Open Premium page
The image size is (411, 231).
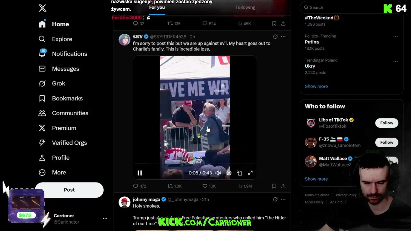pyautogui.click(x=57, y=128)
